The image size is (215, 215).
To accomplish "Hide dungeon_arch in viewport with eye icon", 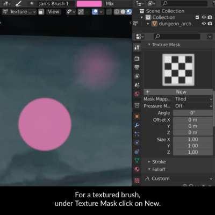I will pos(204,24).
